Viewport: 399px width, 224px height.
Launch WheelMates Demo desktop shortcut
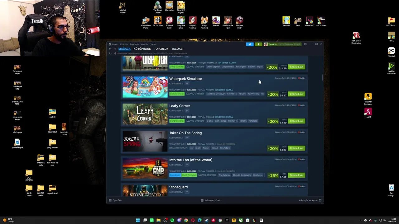coord(146,23)
